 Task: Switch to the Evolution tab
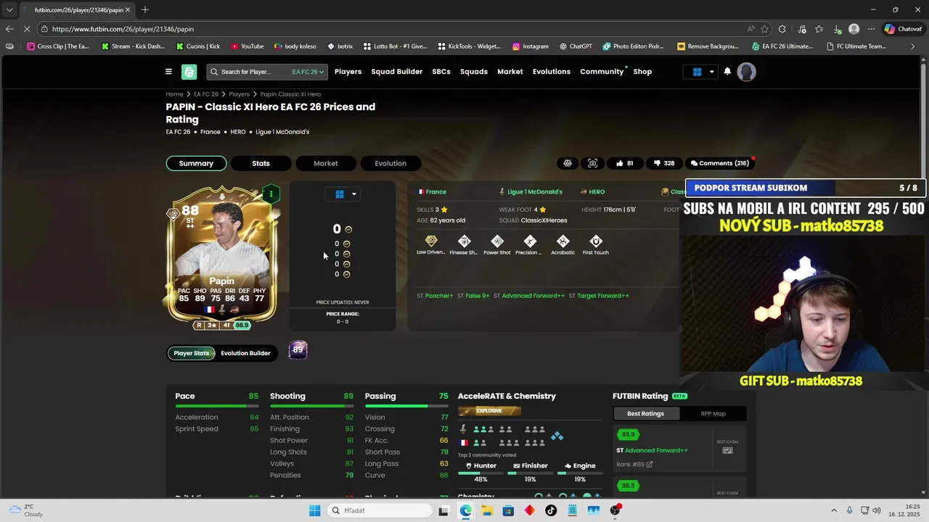point(390,163)
